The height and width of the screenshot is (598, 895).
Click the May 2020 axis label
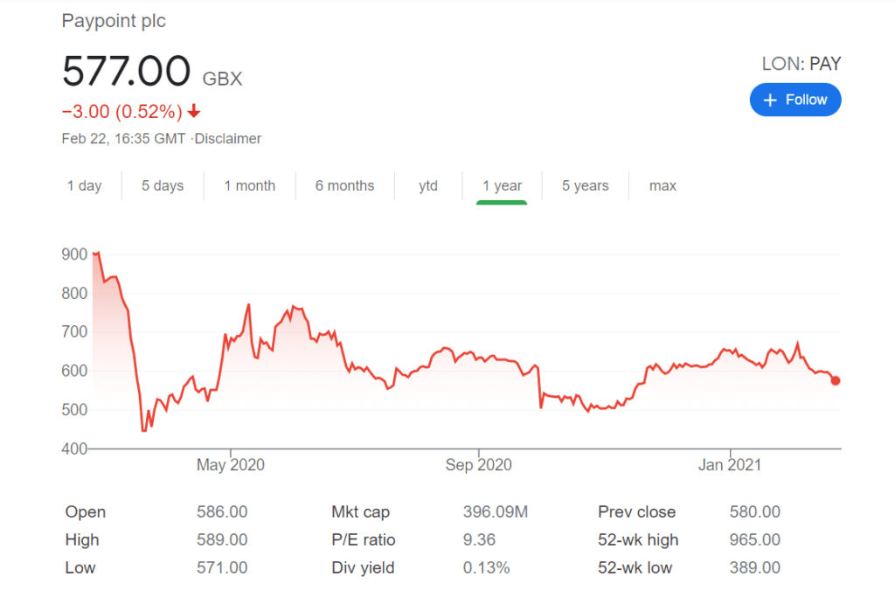pos(230,464)
